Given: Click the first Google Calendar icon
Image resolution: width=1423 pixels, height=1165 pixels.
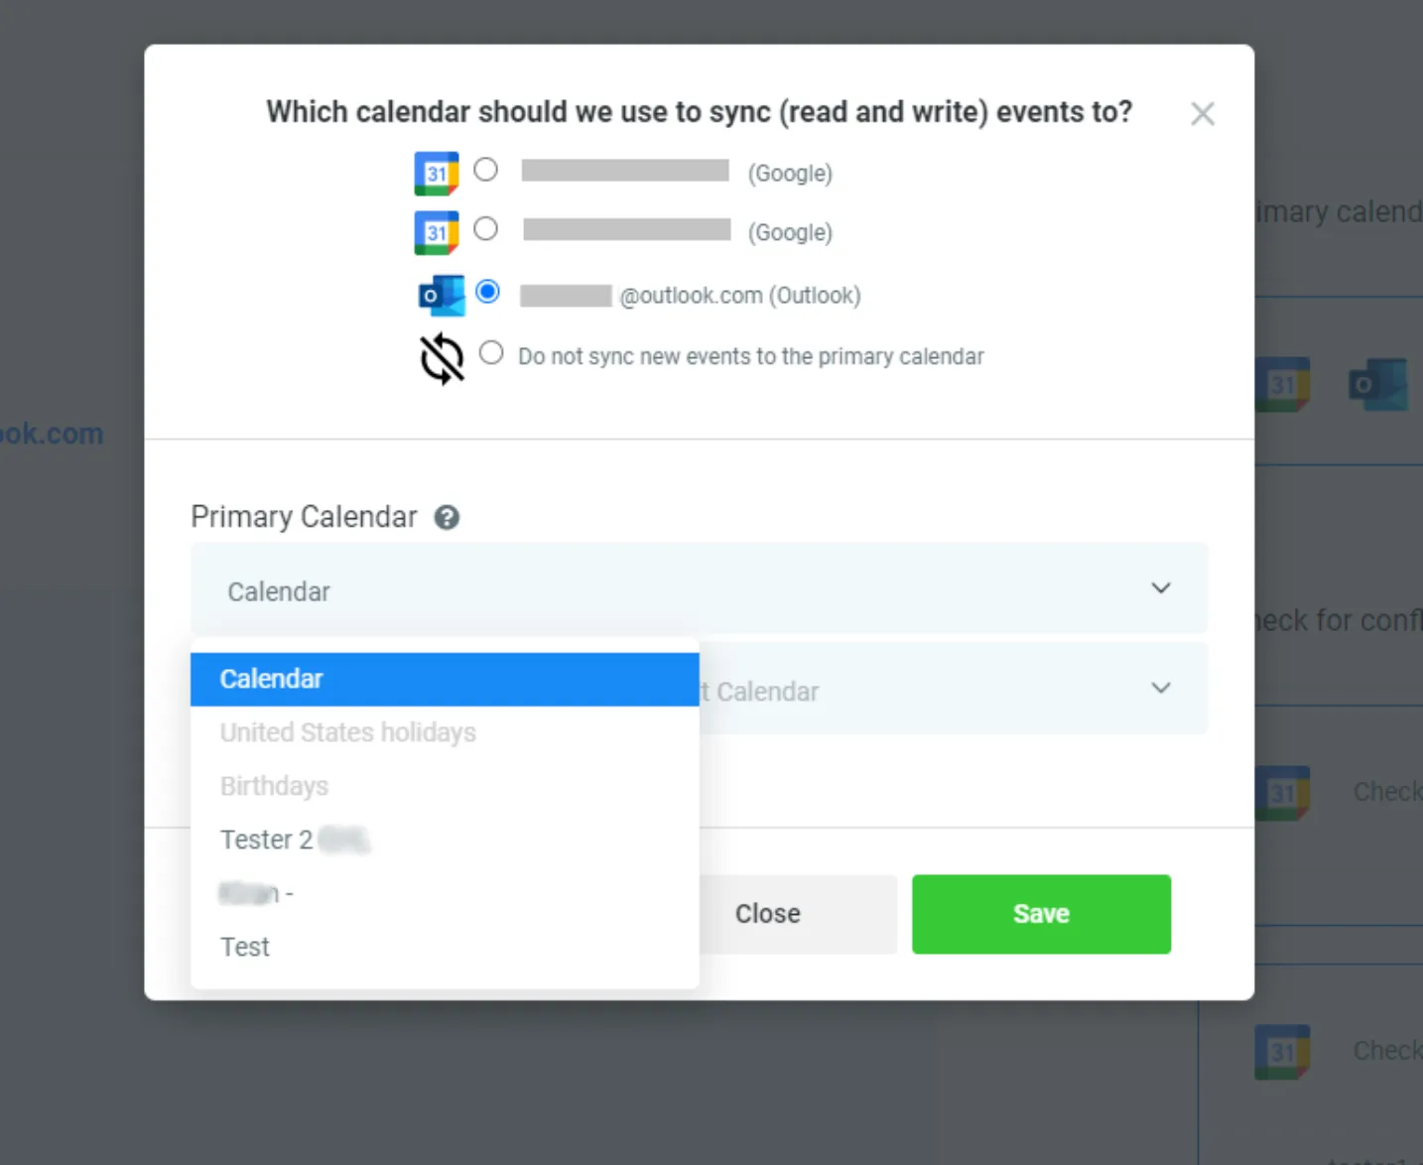Looking at the screenshot, I should [437, 174].
